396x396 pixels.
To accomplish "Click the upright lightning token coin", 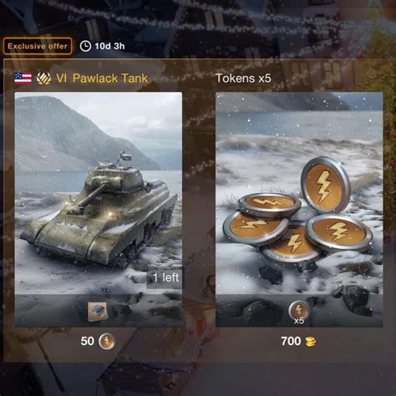I will 325,185.
